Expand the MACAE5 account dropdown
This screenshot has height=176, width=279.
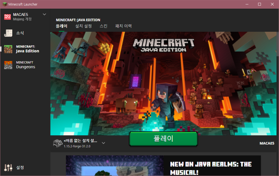click(x=44, y=14)
